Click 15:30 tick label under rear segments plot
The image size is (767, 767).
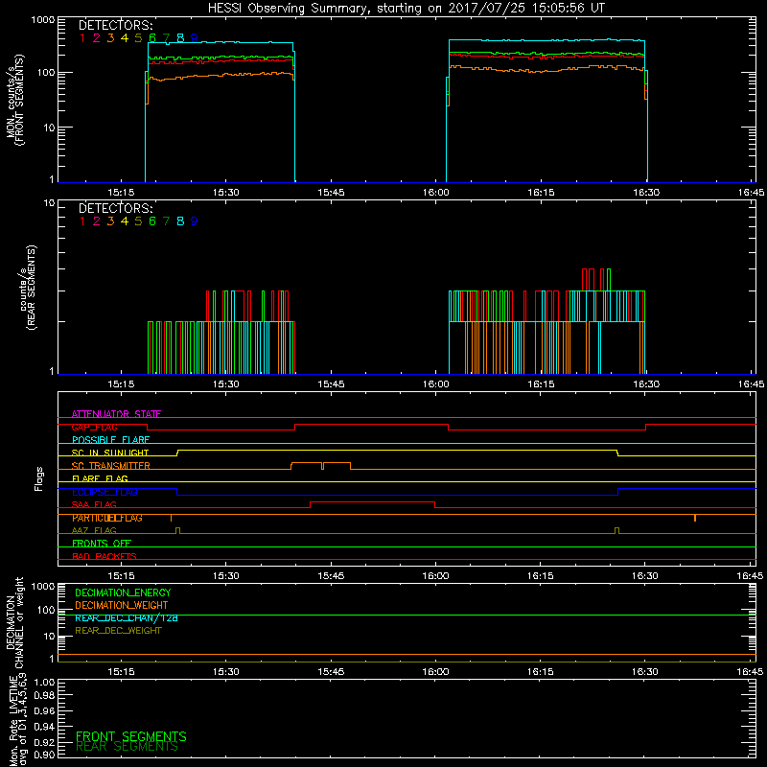click(x=226, y=384)
